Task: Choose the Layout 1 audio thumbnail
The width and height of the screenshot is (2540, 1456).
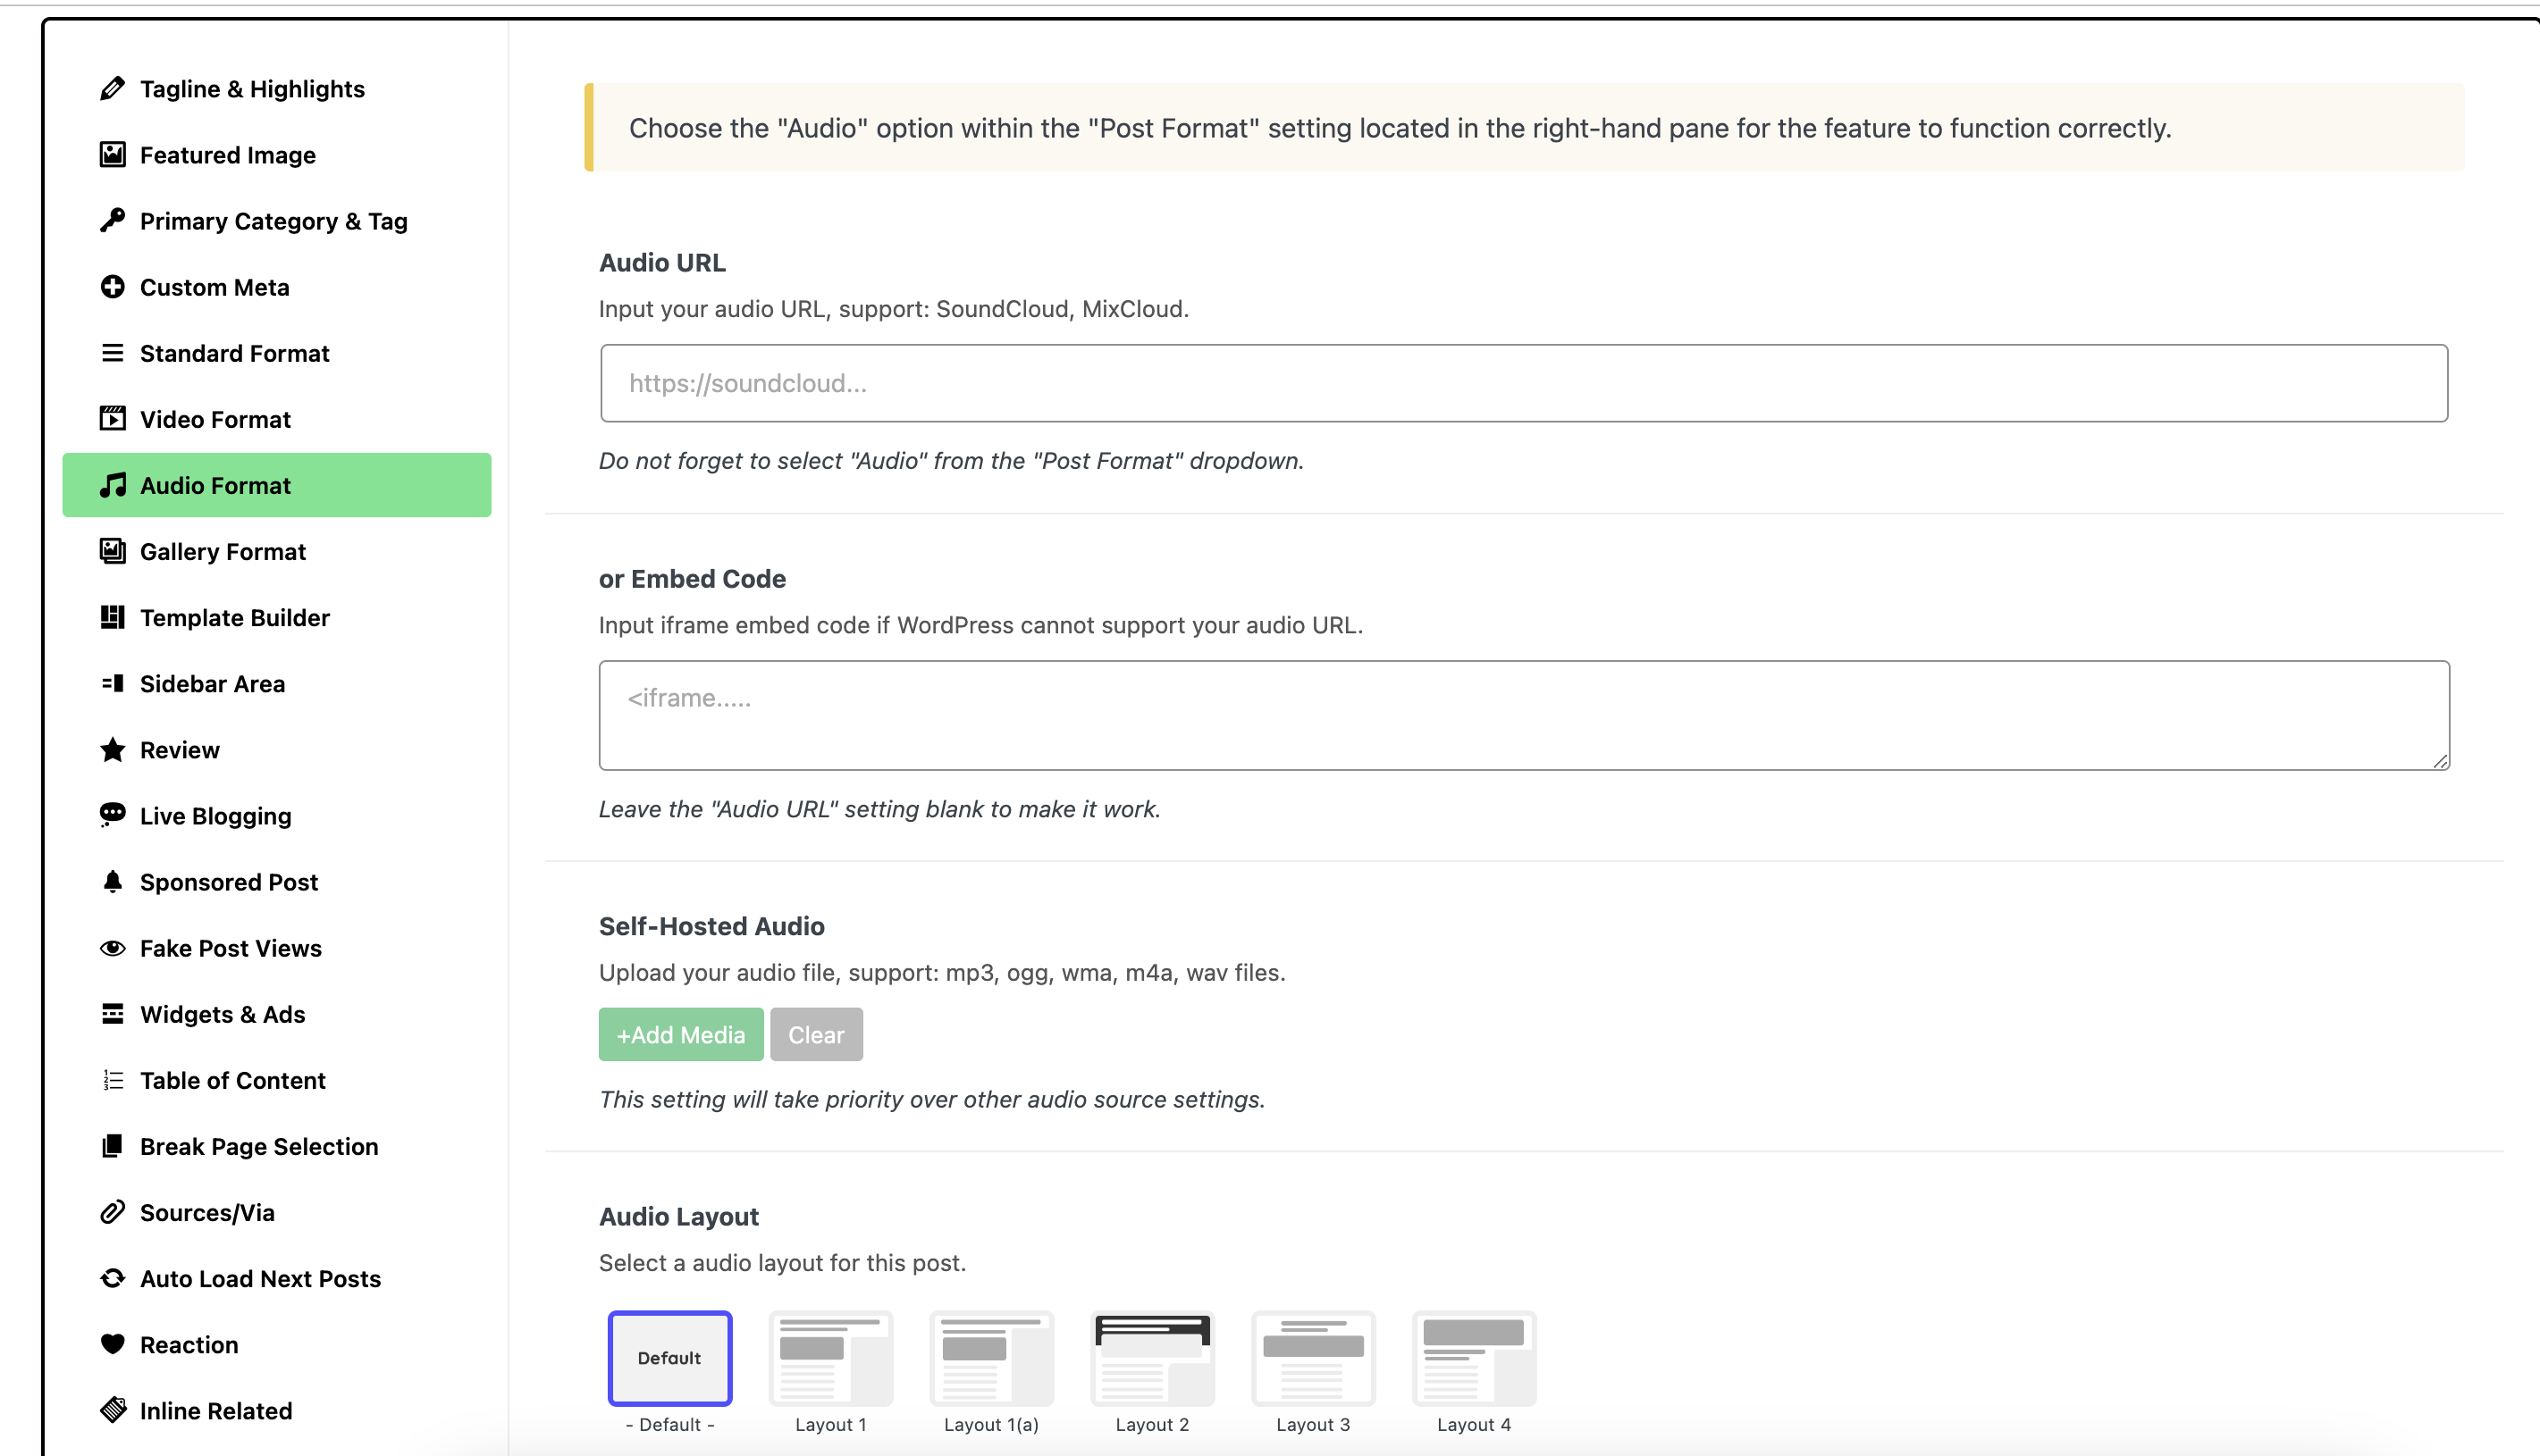Action: click(x=830, y=1358)
